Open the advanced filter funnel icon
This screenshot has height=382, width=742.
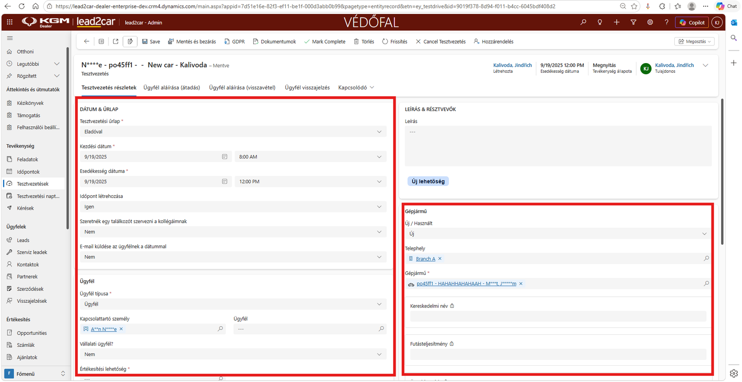(x=633, y=22)
